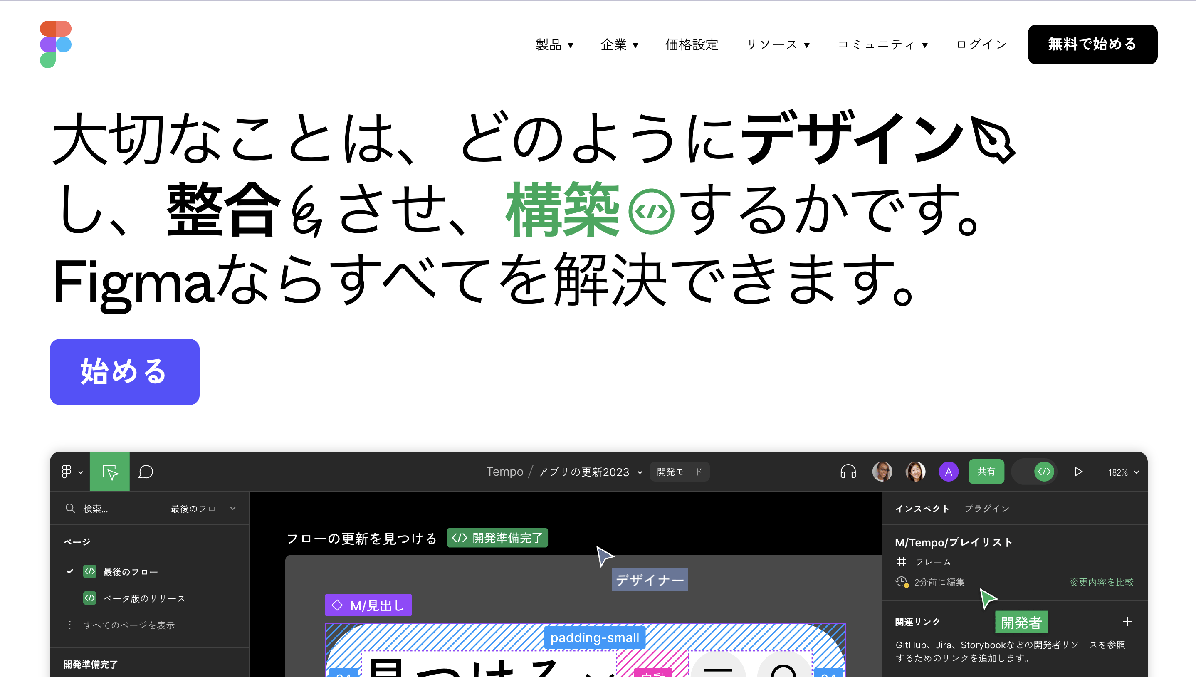Toggle the Dev Mode switch

(x=1034, y=472)
